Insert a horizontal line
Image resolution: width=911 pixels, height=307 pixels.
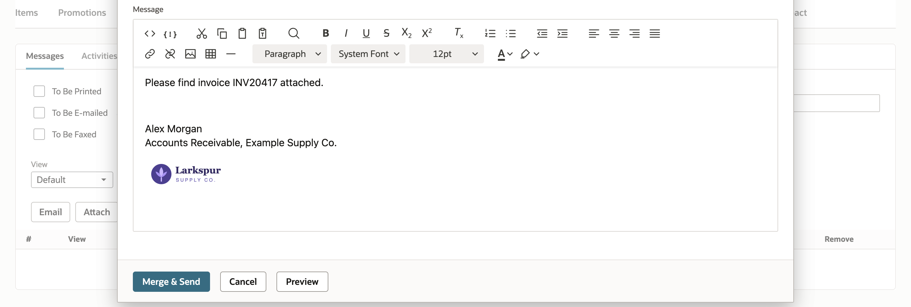click(231, 54)
